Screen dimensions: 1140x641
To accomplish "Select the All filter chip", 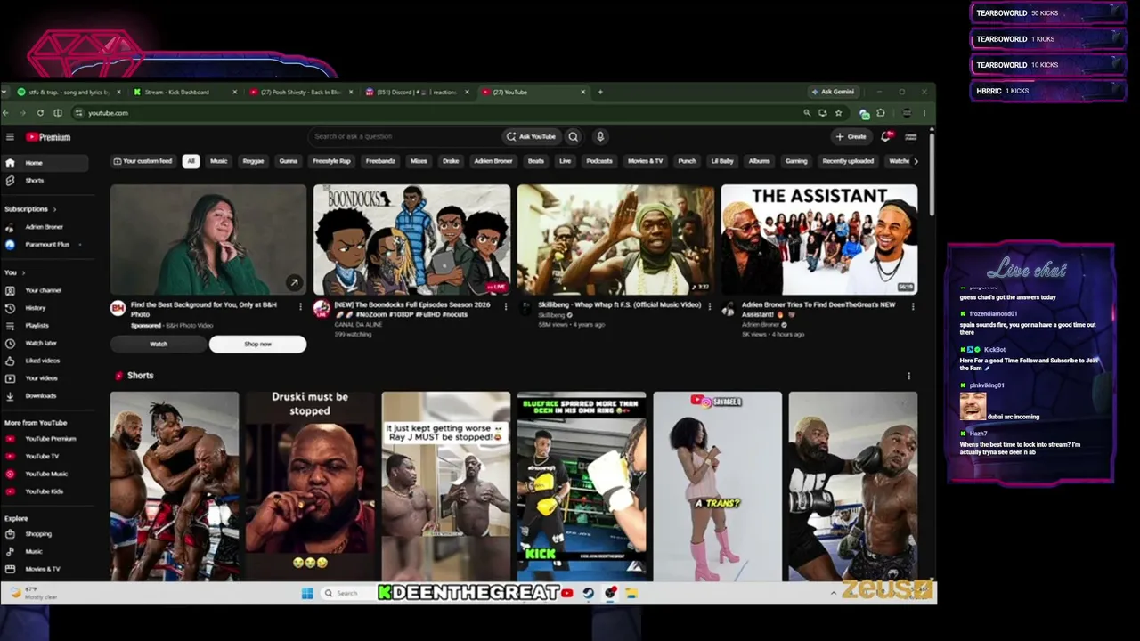I will pos(191,161).
